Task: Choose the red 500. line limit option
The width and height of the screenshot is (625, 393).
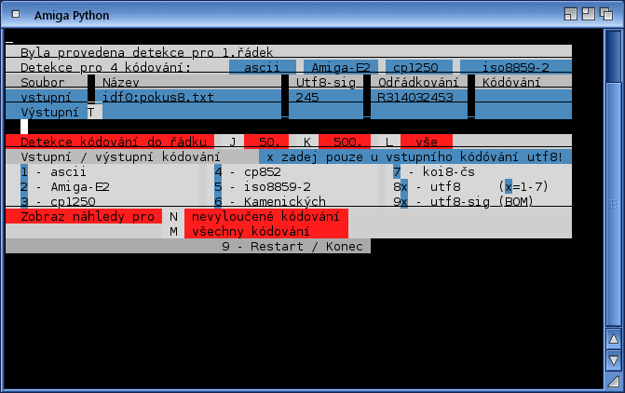Action: (346, 142)
